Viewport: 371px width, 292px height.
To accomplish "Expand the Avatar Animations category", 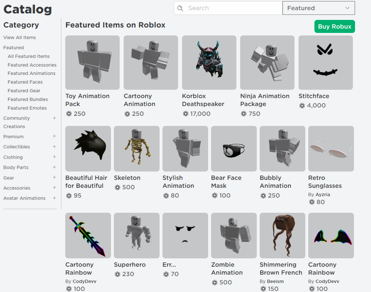I will pyautogui.click(x=54, y=198).
